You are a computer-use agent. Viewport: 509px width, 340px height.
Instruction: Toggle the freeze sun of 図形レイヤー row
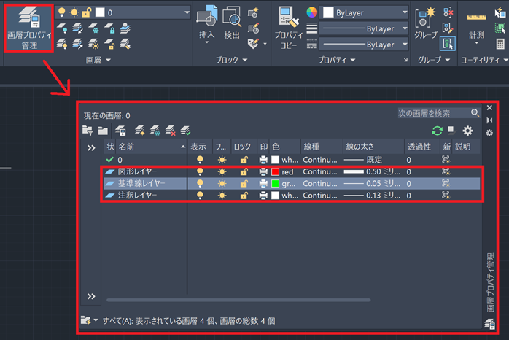tap(222, 171)
